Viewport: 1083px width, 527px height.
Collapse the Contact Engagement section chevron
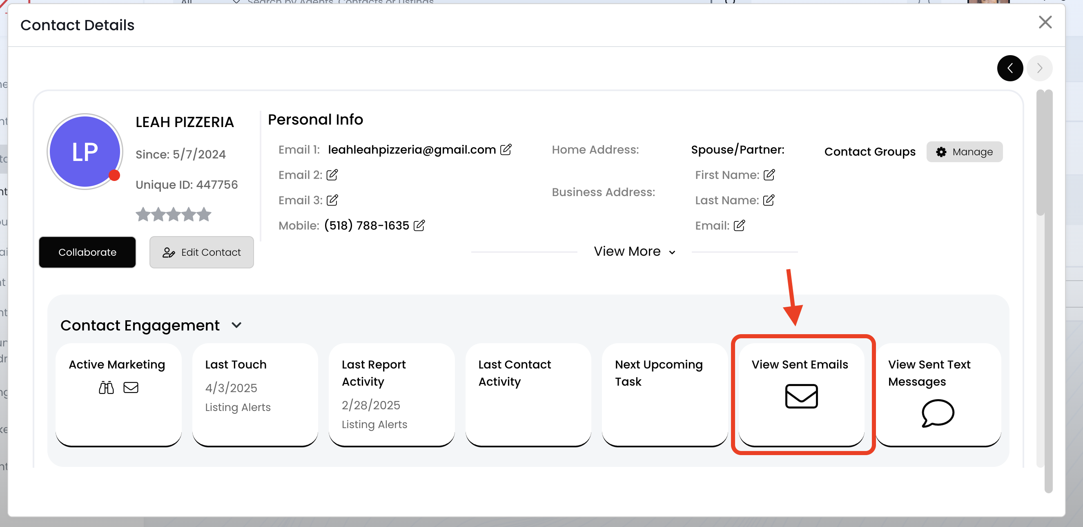pos(237,325)
